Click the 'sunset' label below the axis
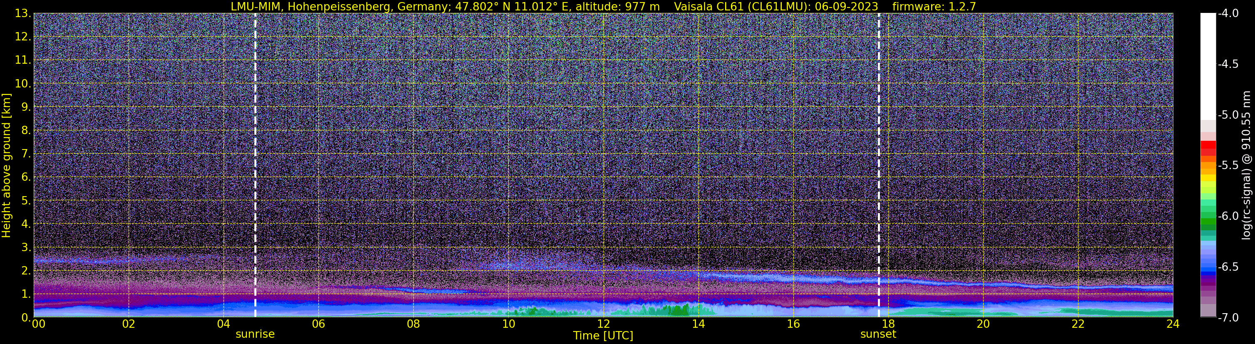Image resolution: width=1255 pixels, height=344 pixels. click(878, 334)
